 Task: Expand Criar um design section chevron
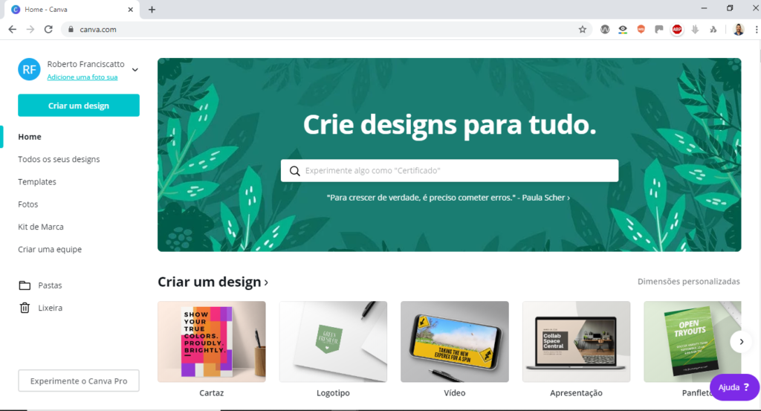[266, 282]
